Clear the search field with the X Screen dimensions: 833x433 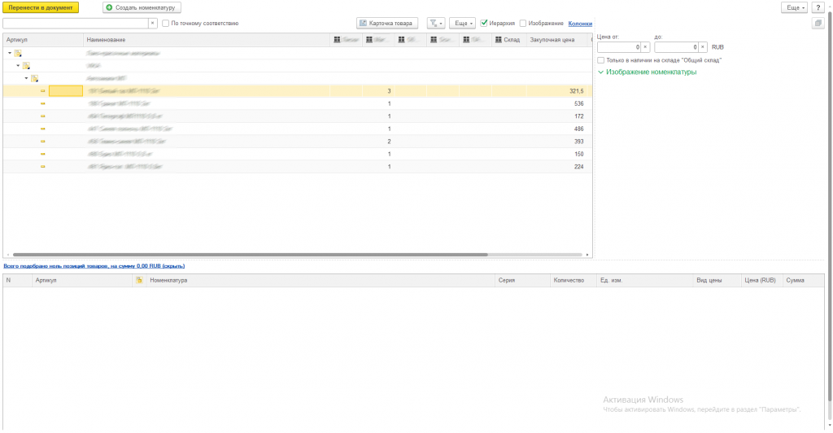(x=152, y=24)
